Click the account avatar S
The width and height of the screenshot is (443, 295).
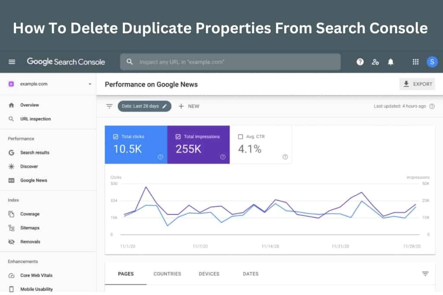point(432,62)
